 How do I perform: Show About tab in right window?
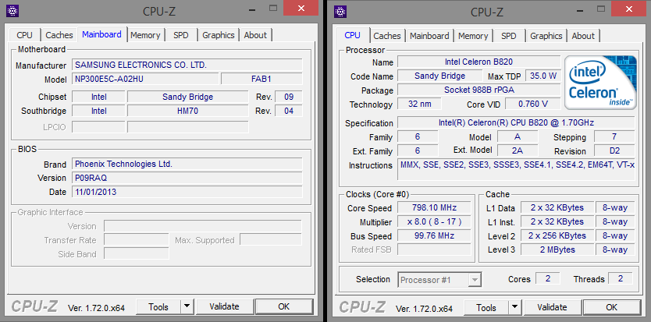(583, 36)
